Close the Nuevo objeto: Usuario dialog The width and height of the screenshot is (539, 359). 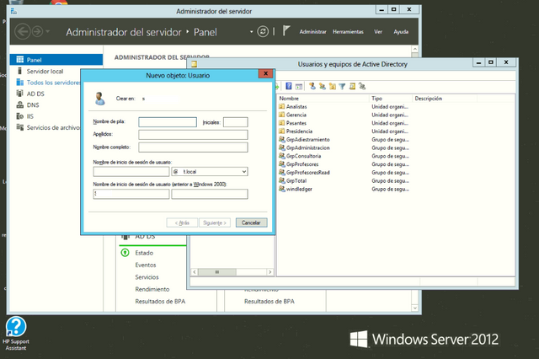(x=265, y=73)
